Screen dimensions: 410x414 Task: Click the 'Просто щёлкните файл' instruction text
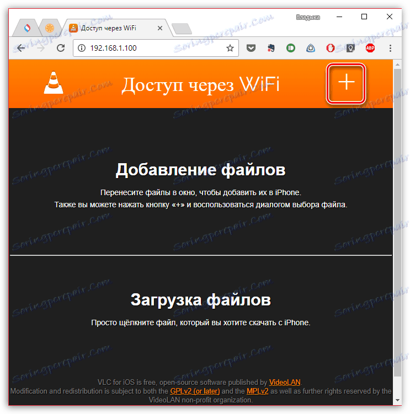click(x=201, y=322)
